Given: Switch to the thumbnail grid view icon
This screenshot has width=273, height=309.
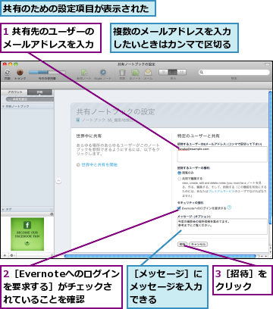Looking at the screenshot, I should (181, 73).
